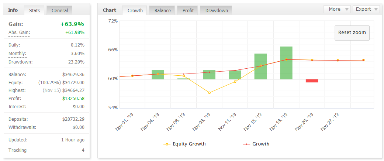The image size is (384, 161).
Task: Click the Interest $0.00 value
Action: pos(79,107)
